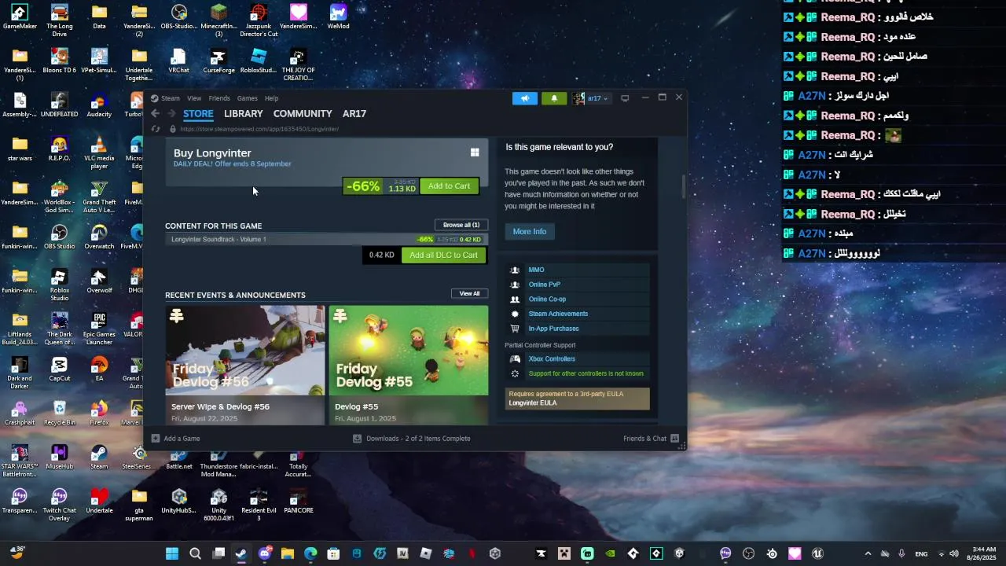This screenshot has height=566, width=1006.
Task: Select CurseForge desktop shortcut
Action: click(x=218, y=62)
